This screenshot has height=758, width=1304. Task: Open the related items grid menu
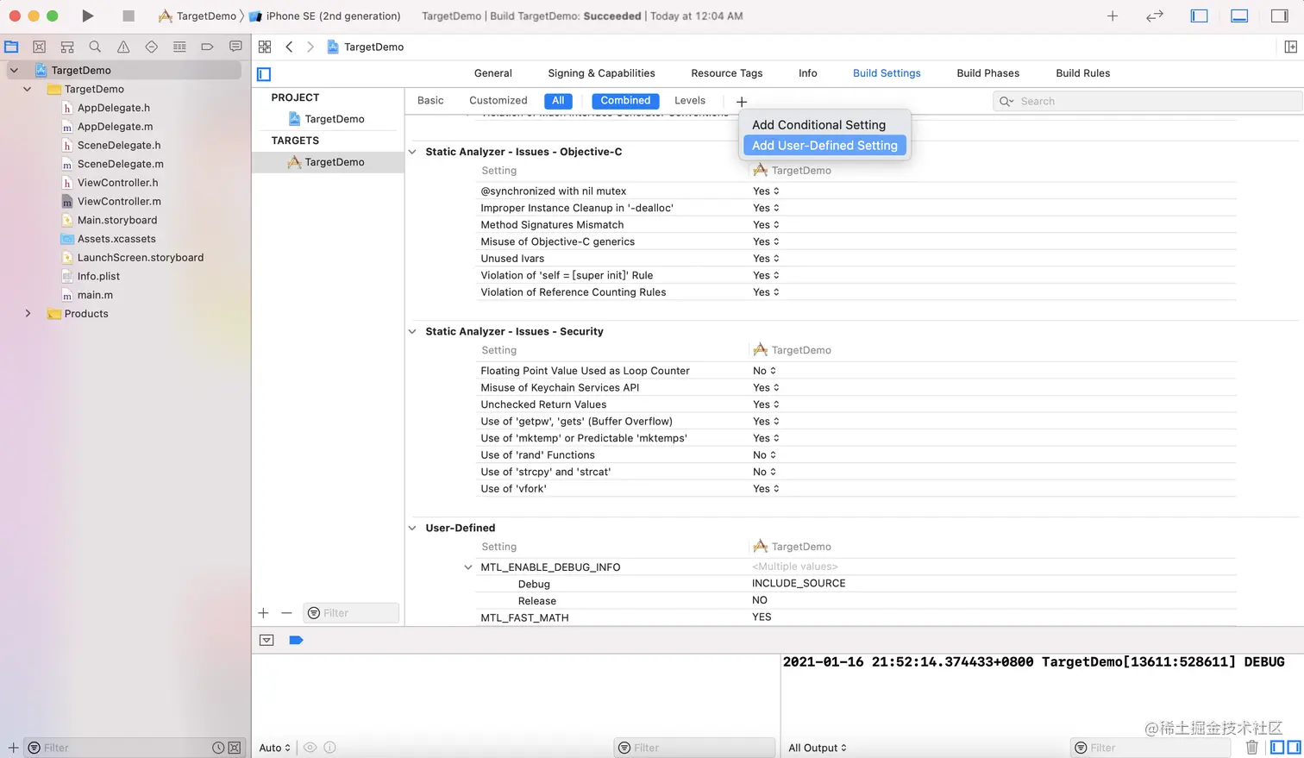click(265, 47)
